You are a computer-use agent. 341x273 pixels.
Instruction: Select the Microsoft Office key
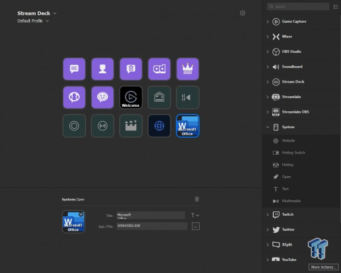188,126
